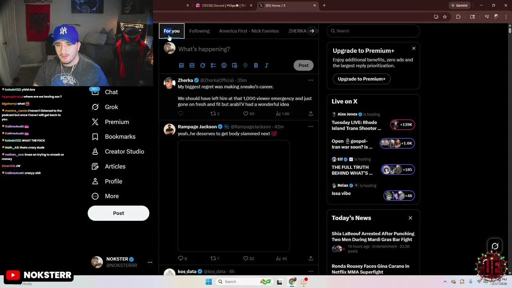The width and height of the screenshot is (512, 288).
Task: Add image media to the new post
Action: click(181, 65)
